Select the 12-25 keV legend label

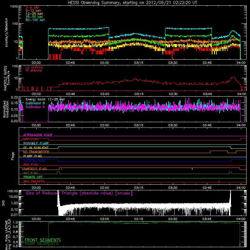[34, 14]
